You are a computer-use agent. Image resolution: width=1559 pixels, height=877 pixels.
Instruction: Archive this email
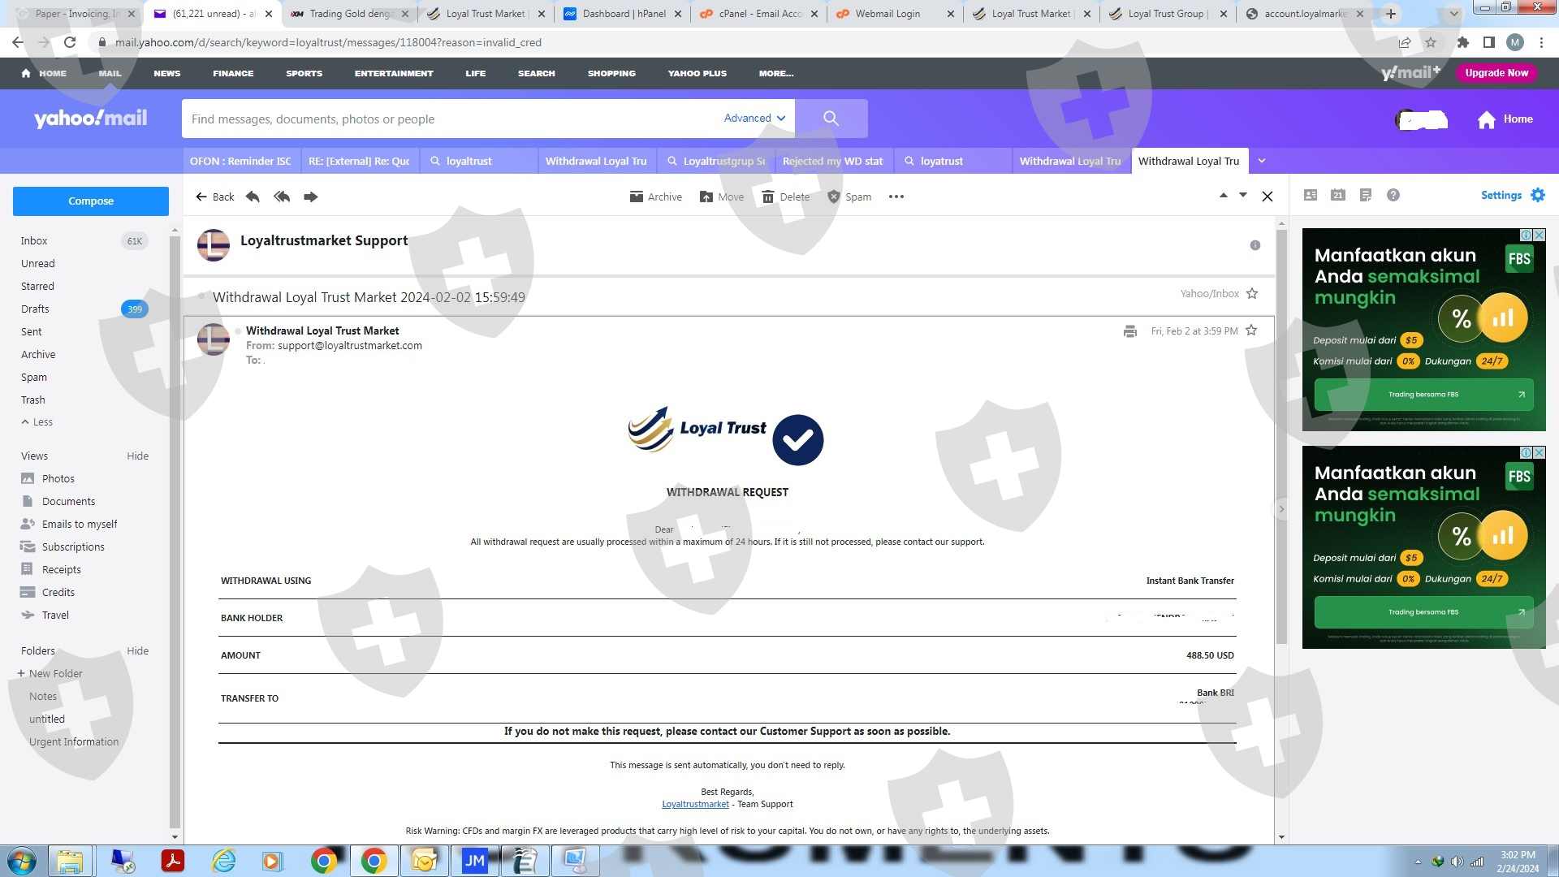655,197
